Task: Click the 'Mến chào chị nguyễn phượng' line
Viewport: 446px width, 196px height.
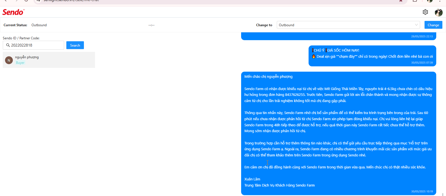Action: [268, 76]
